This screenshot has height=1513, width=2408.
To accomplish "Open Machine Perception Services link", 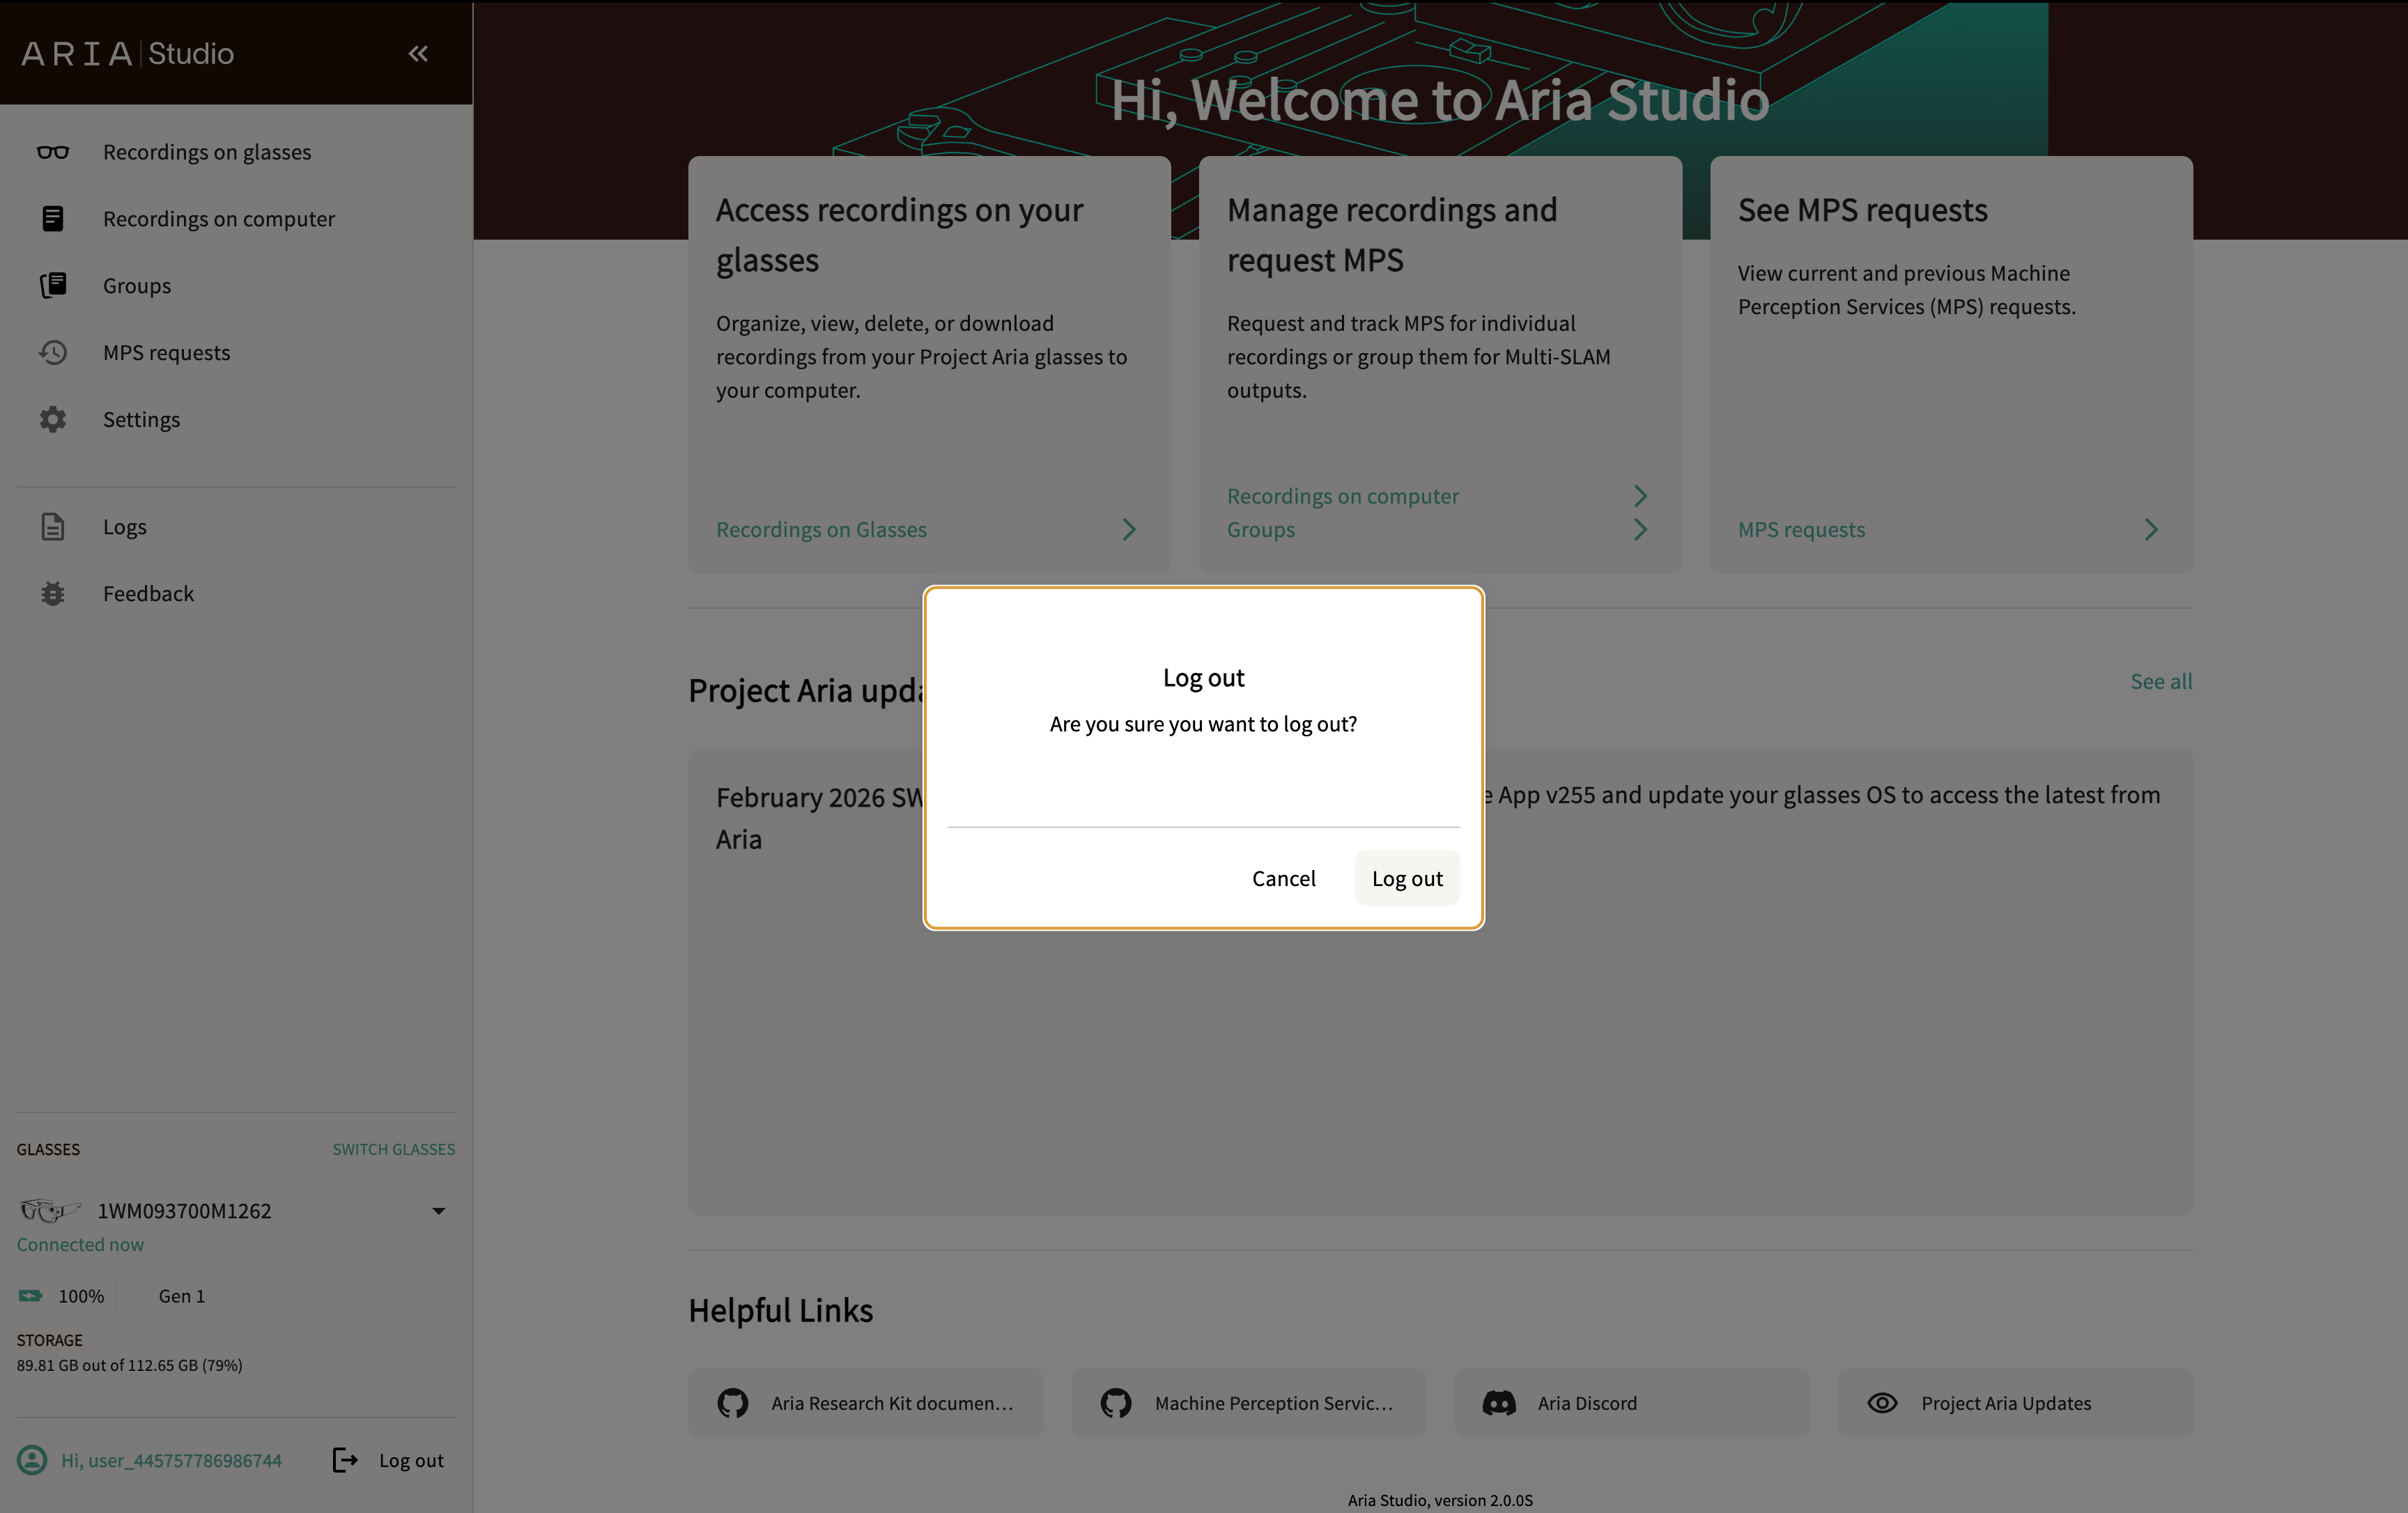I will tap(1249, 1403).
